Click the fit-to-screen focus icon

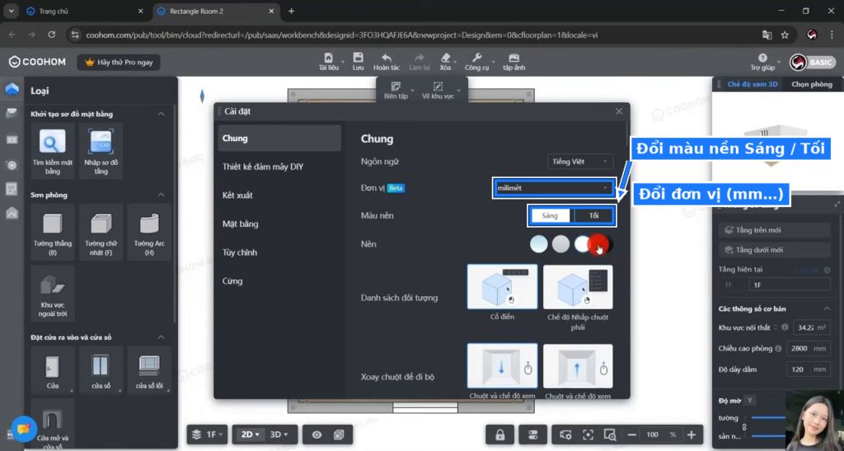point(588,435)
